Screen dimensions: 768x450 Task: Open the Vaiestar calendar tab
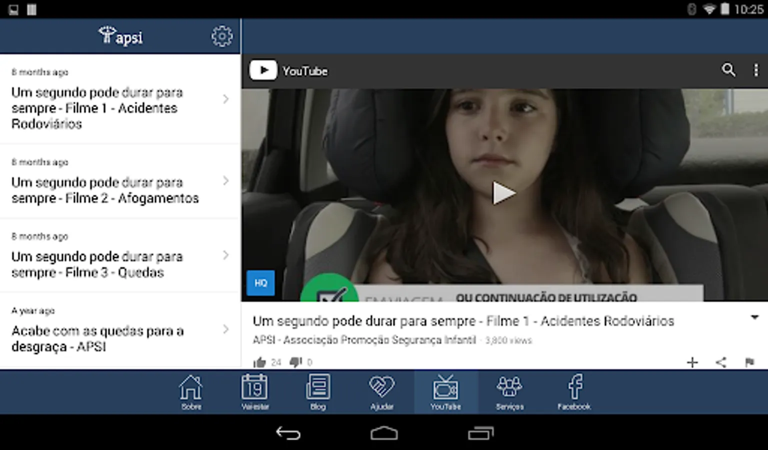(255, 392)
